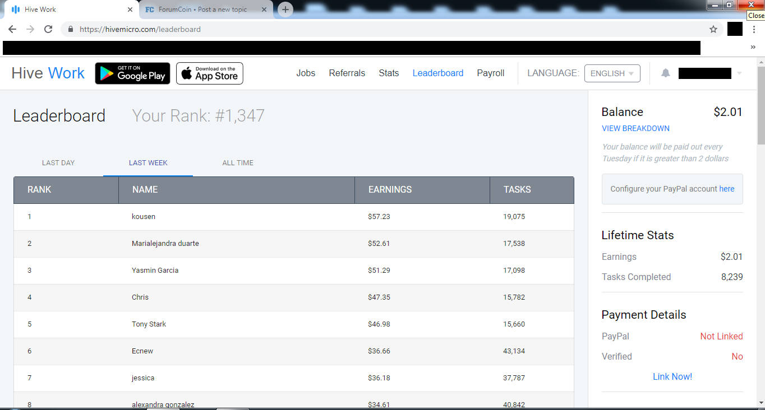Expand hidden bookmarks chevron
The height and width of the screenshot is (410, 765).
(x=753, y=48)
